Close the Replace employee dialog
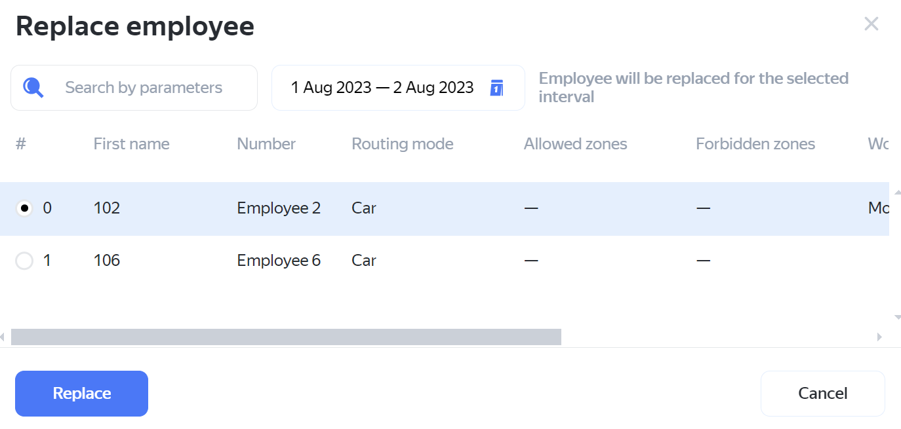The height and width of the screenshot is (429, 901). 871,24
